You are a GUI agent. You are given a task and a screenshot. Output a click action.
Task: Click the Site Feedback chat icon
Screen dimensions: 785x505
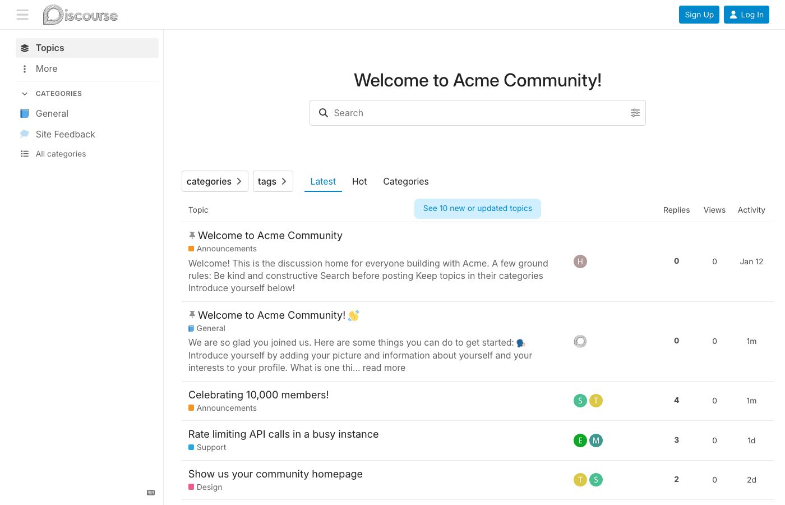click(x=25, y=134)
